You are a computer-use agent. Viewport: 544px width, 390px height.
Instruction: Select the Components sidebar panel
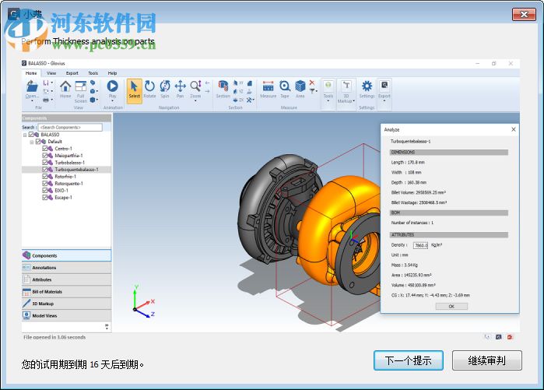coord(66,255)
